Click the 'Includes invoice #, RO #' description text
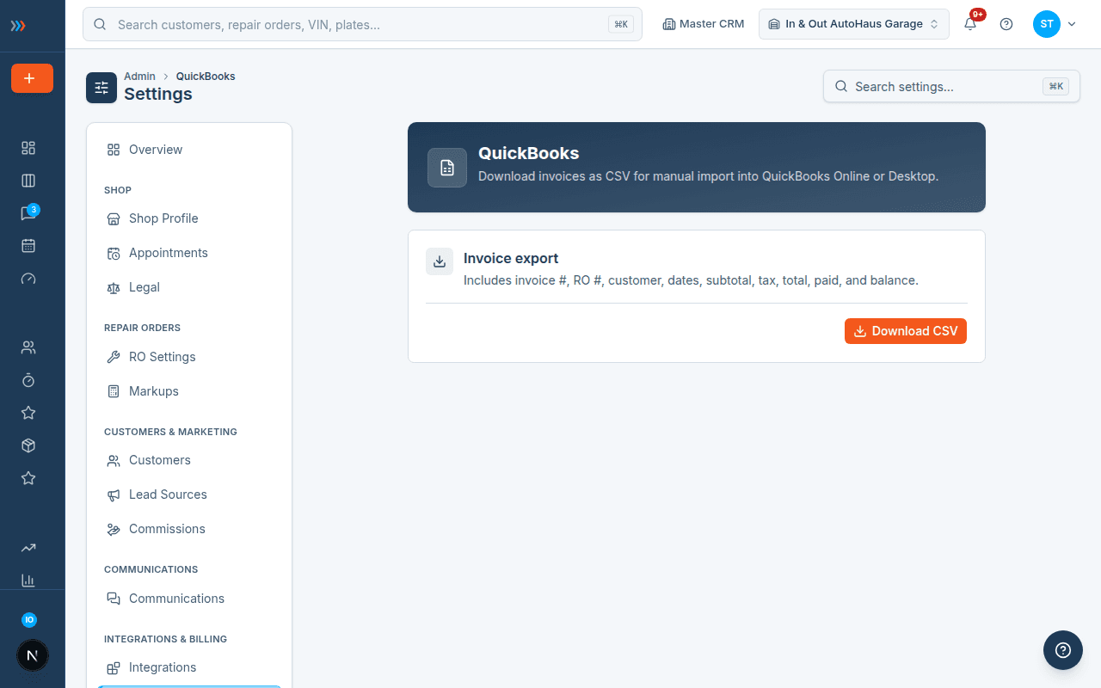Viewport: 1101px width, 688px height. point(691,280)
